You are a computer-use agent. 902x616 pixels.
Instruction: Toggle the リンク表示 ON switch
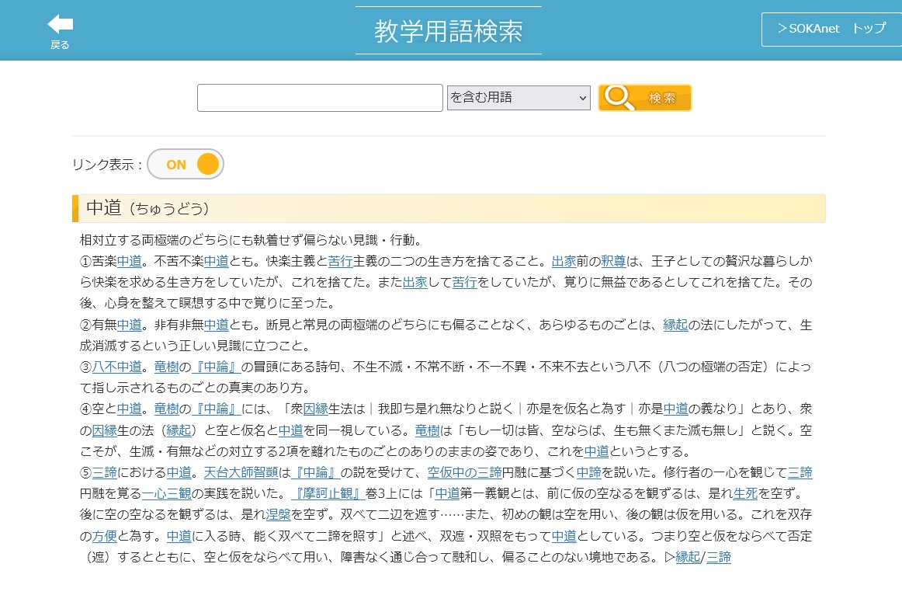[x=186, y=165]
